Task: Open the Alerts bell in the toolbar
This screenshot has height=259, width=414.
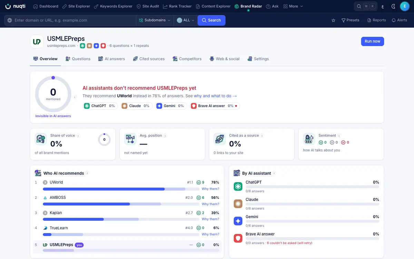Action: click(x=400, y=20)
